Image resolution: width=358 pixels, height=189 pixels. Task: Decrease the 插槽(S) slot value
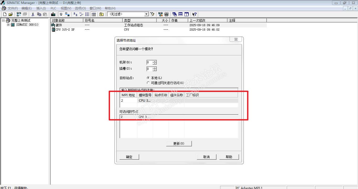155,70
